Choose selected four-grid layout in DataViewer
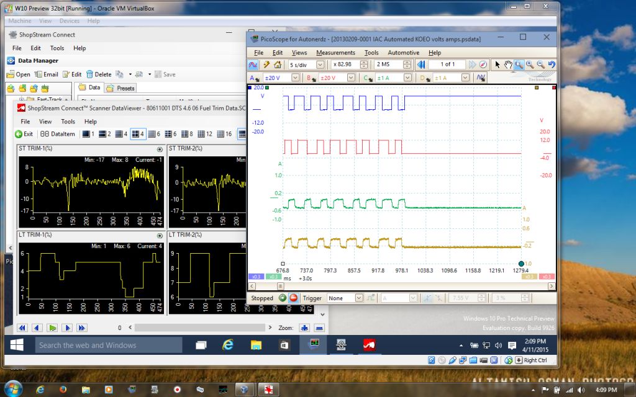 tap(138, 134)
